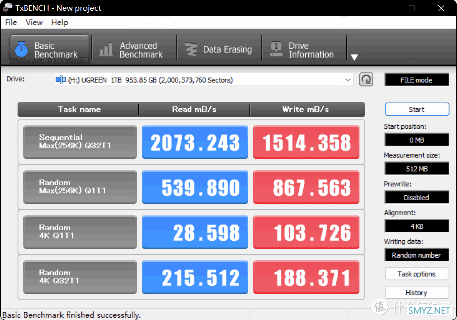This screenshot has height=320, width=457.
Task: Switch to Data Erasing tab
Action: (219, 49)
